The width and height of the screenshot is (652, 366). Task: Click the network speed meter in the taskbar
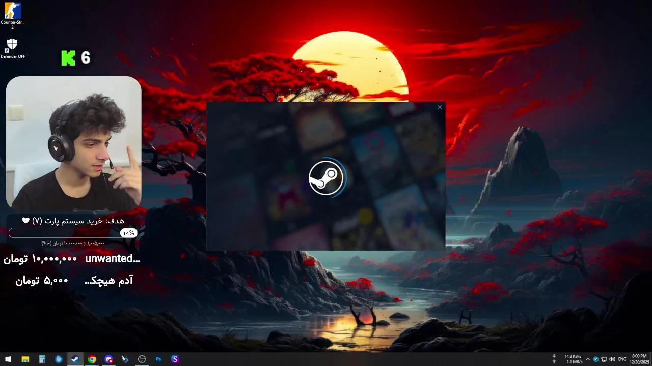(568, 359)
